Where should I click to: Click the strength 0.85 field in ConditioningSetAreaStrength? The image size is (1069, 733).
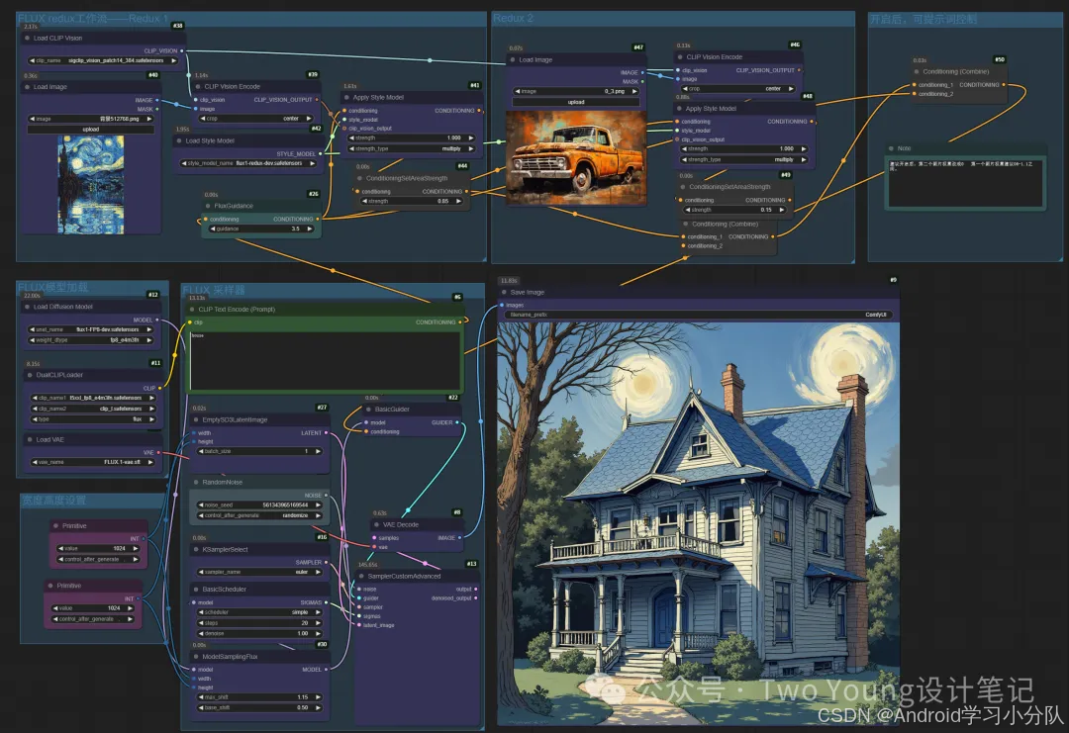pos(411,202)
